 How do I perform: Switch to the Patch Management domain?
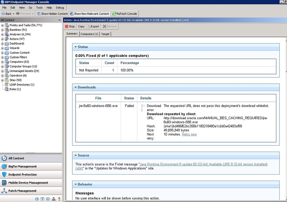pyautogui.click(x=22, y=191)
